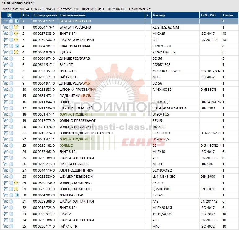Select part number 00 0233 330 0
This screenshot has height=230, width=239.
point(44,177)
